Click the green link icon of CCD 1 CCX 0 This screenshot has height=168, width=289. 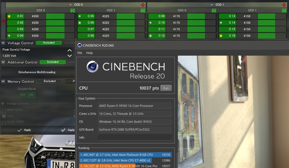point(214,10)
